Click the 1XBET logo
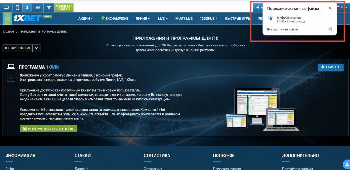Viewport: 350px width, 170px height. click(x=28, y=18)
